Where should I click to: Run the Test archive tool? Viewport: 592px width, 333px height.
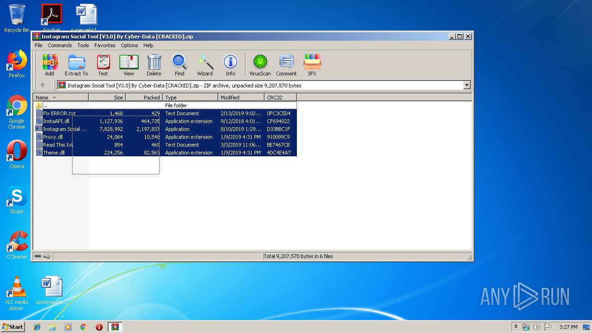click(x=103, y=65)
